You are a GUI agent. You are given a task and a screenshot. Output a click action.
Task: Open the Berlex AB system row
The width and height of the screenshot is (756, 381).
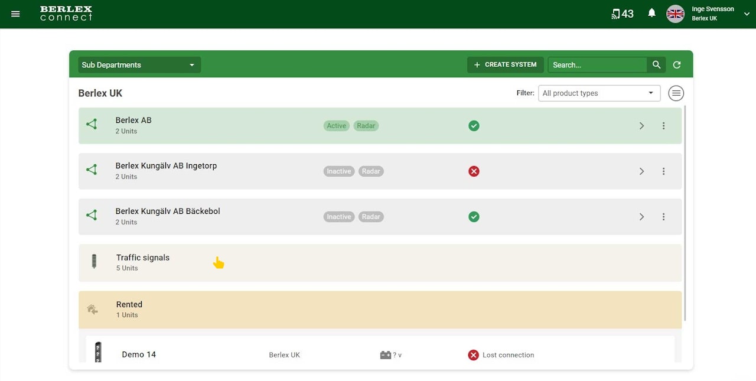pyautogui.click(x=380, y=126)
